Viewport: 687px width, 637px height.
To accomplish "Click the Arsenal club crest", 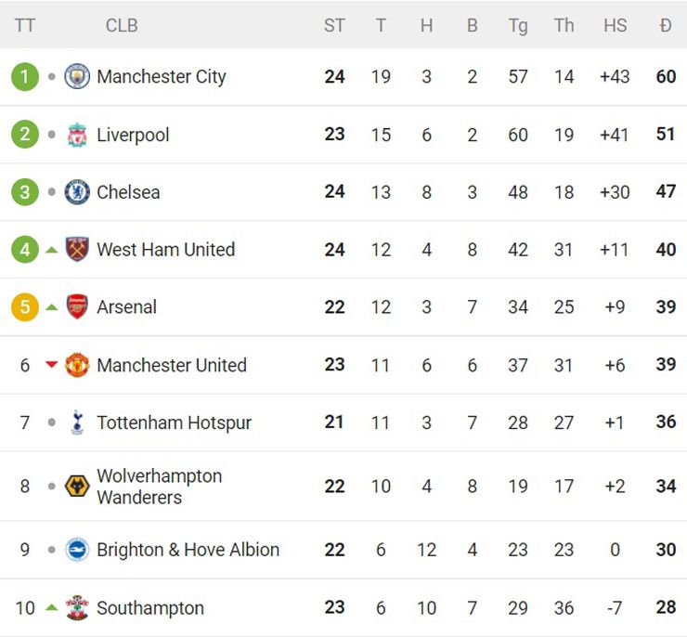I will point(77,306).
